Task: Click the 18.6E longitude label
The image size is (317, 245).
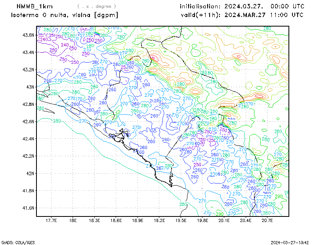Action: click(116, 220)
